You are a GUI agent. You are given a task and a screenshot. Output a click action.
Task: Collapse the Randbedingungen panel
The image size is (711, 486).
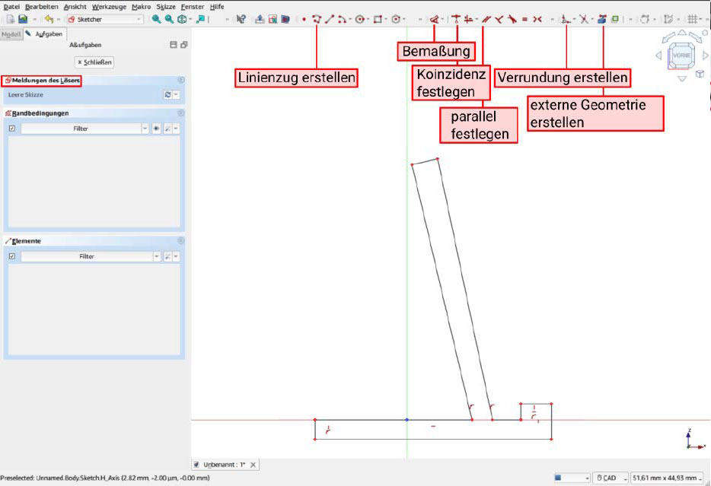pyautogui.click(x=180, y=113)
